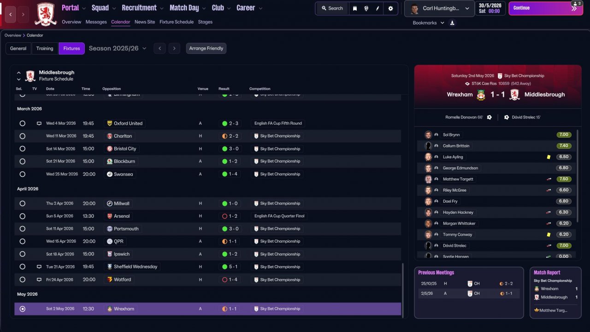The width and height of the screenshot is (590, 332).
Task: Select the Millwall fixture radio button
Action: [22, 204]
